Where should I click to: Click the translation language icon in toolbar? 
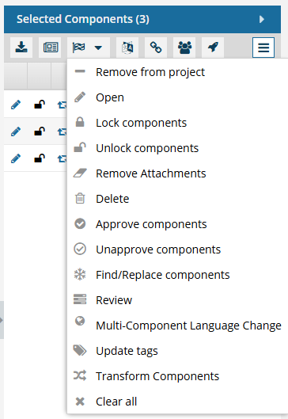tap(127, 48)
